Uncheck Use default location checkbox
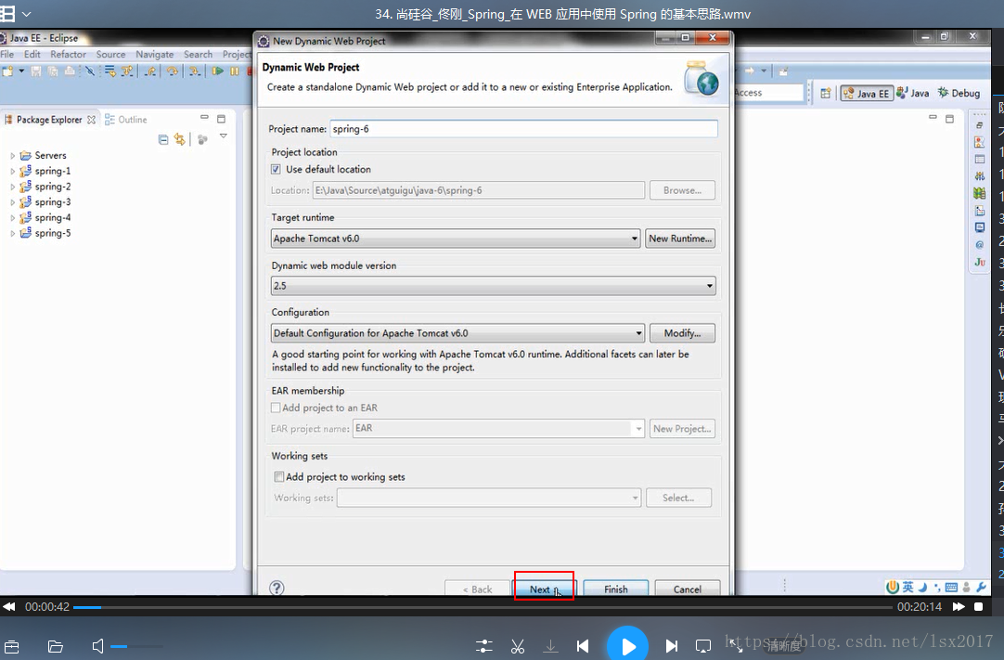The height and width of the screenshot is (660, 1004). 276,169
